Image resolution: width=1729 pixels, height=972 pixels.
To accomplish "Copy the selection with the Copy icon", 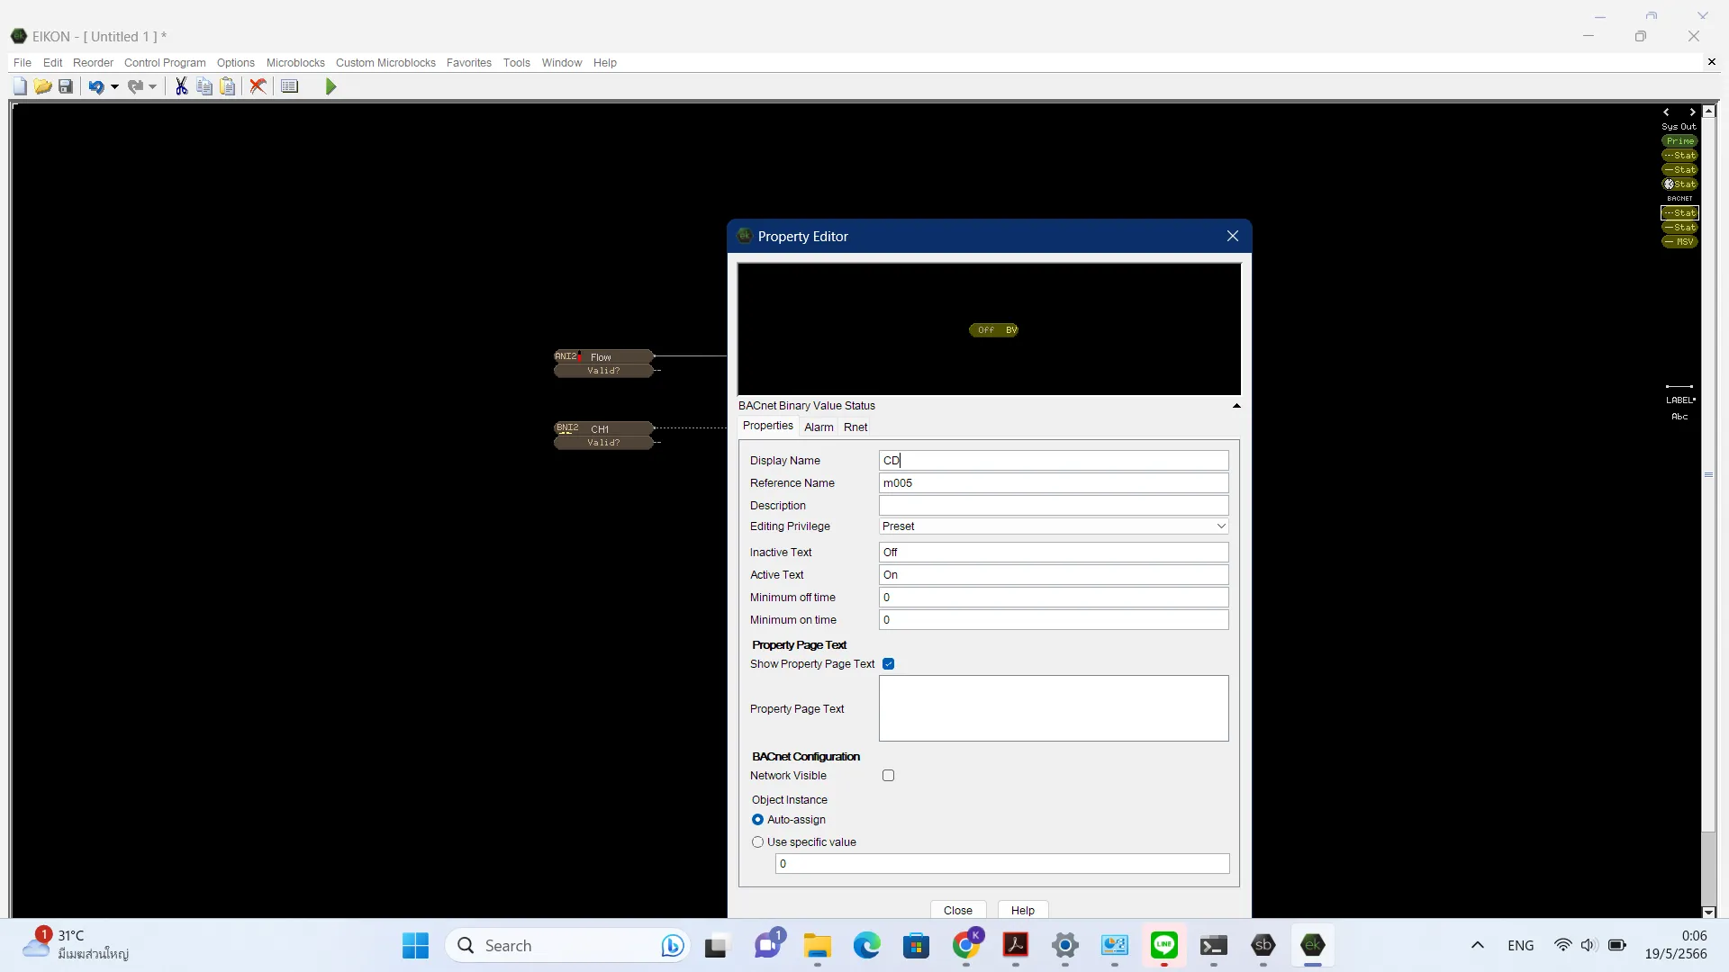I will [x=204, y=86].
